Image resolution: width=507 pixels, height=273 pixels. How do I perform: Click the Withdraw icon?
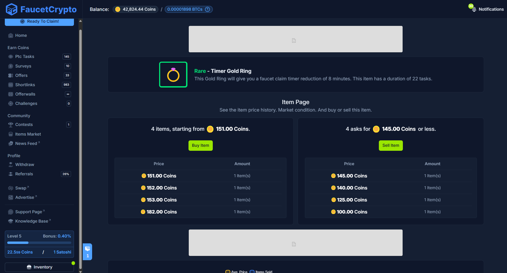[x=10, y=164]
